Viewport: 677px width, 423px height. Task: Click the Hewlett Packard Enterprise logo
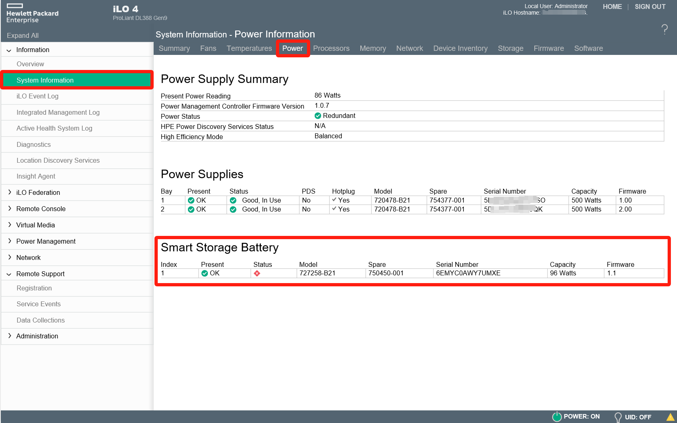click(32, 13)
